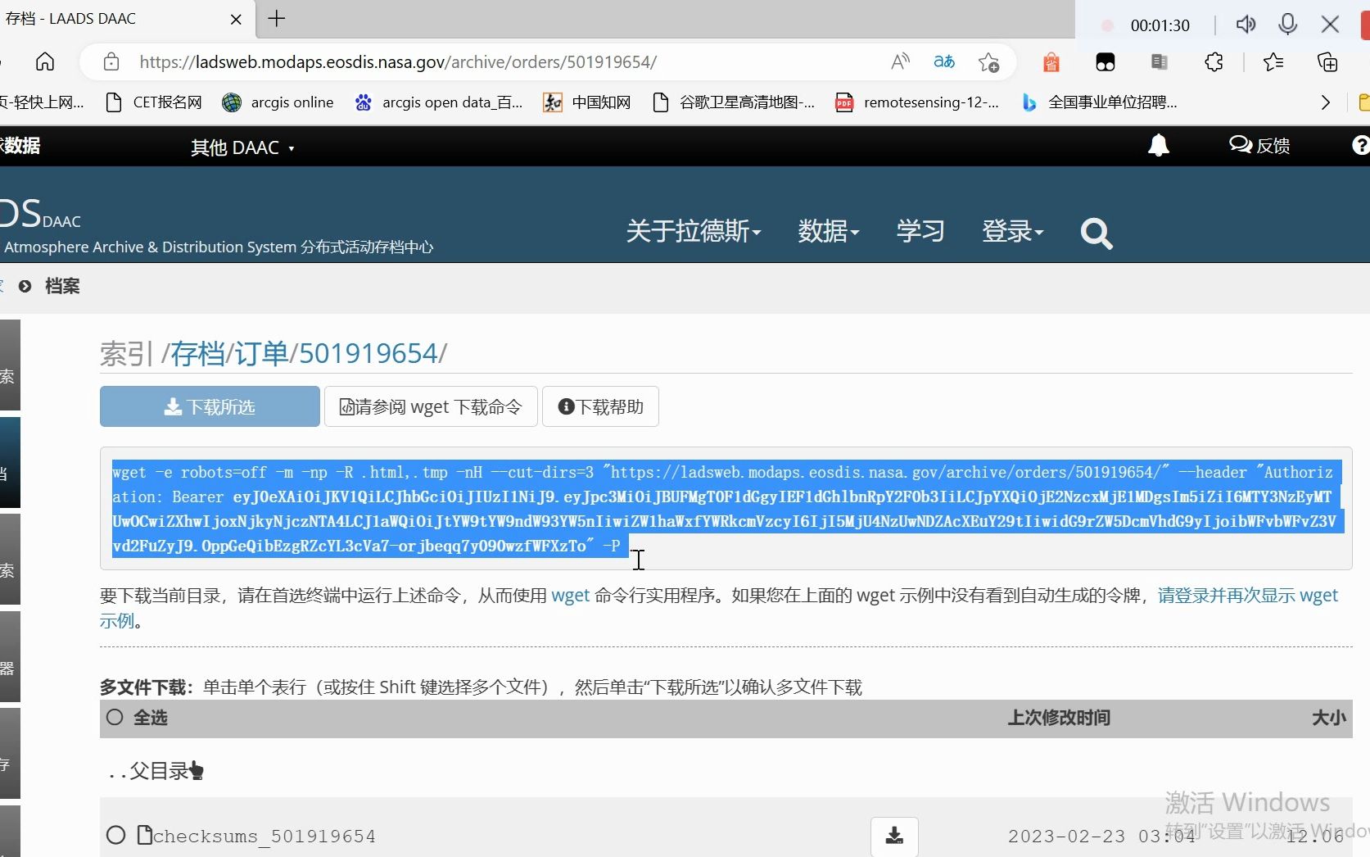Select the 全选 radio button
1370x857 pixels.
point(115,717)
